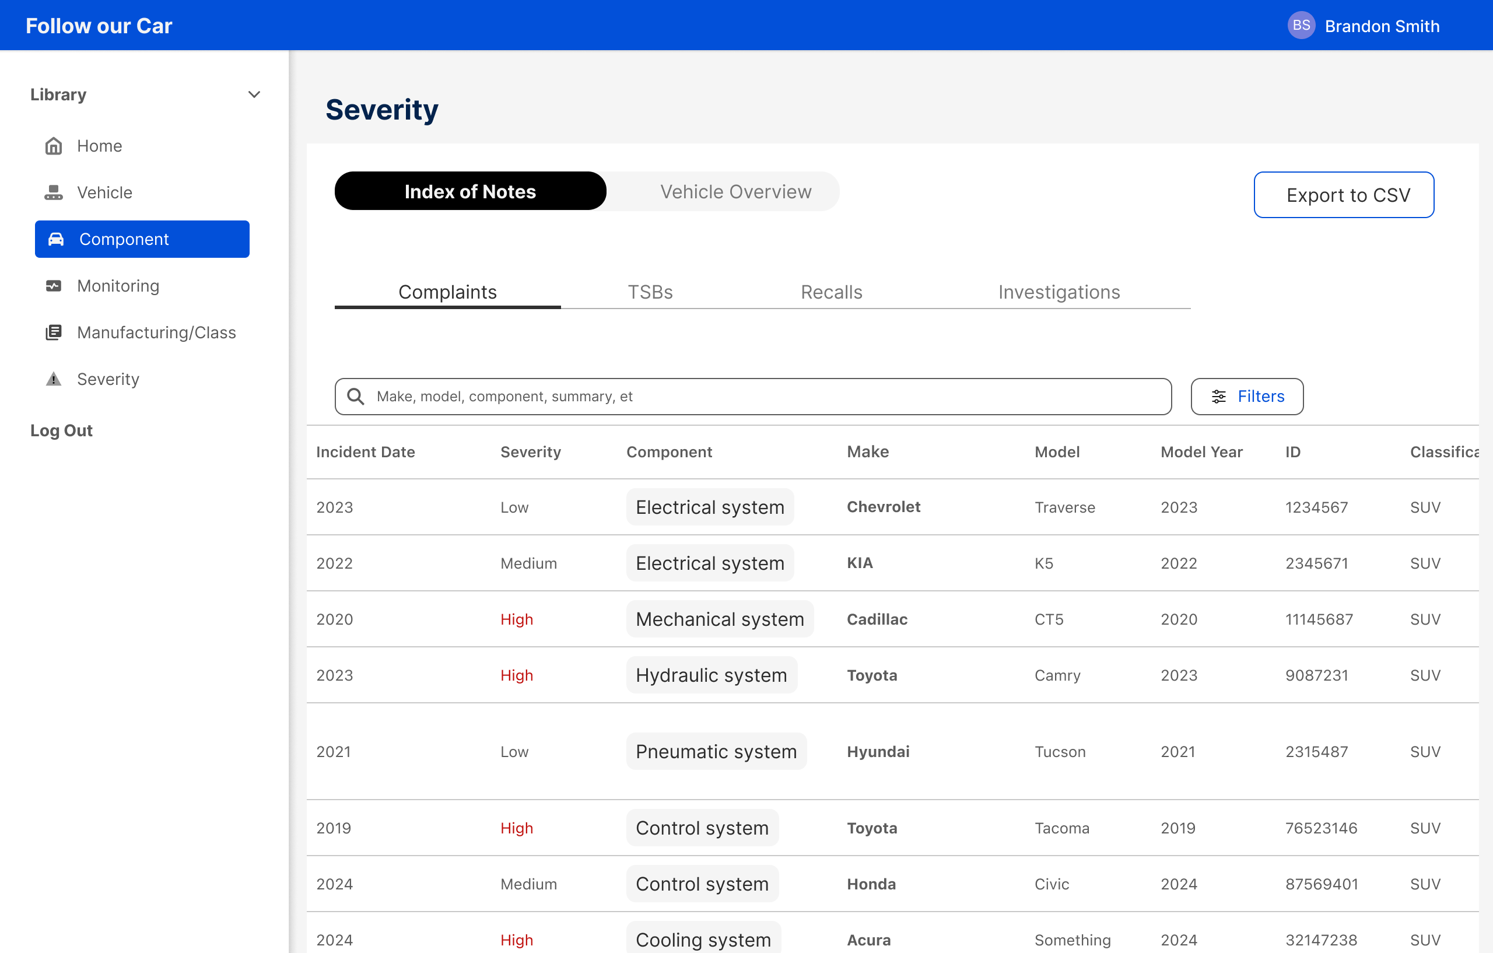Sort by the Severity column header
1493x953 pixels.
coord(530,452)
